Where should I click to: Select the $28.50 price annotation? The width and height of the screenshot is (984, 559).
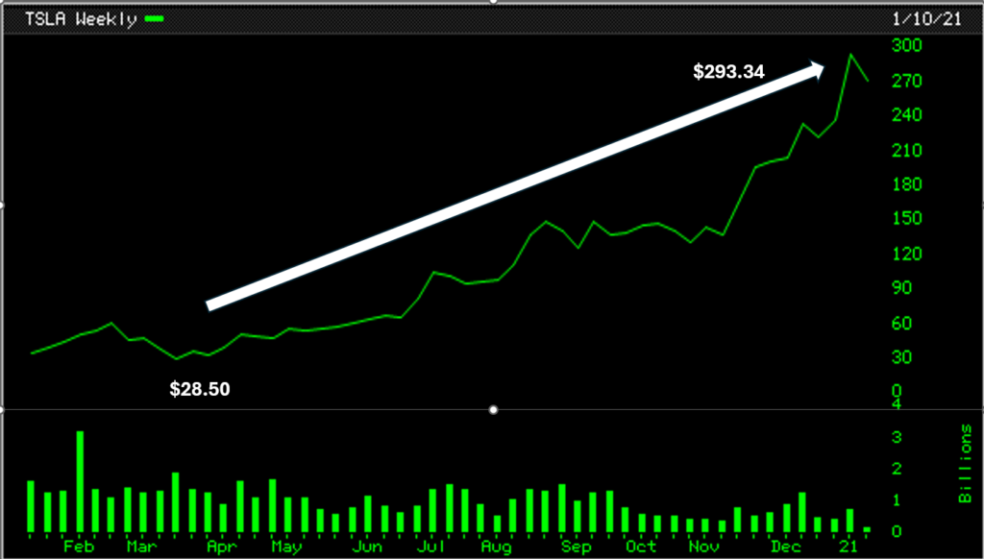coord(200,389)
